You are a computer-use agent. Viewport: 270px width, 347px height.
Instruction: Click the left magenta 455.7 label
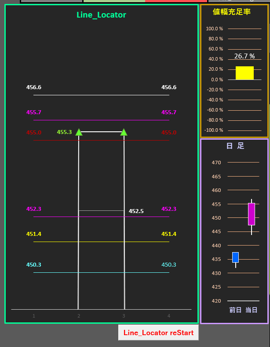34,112
